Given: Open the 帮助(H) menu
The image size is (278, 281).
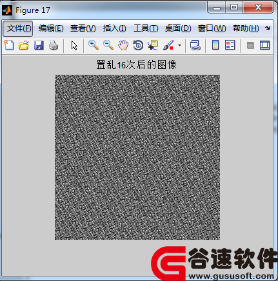Looking at the screenshot, I should [x=246, y=28].
